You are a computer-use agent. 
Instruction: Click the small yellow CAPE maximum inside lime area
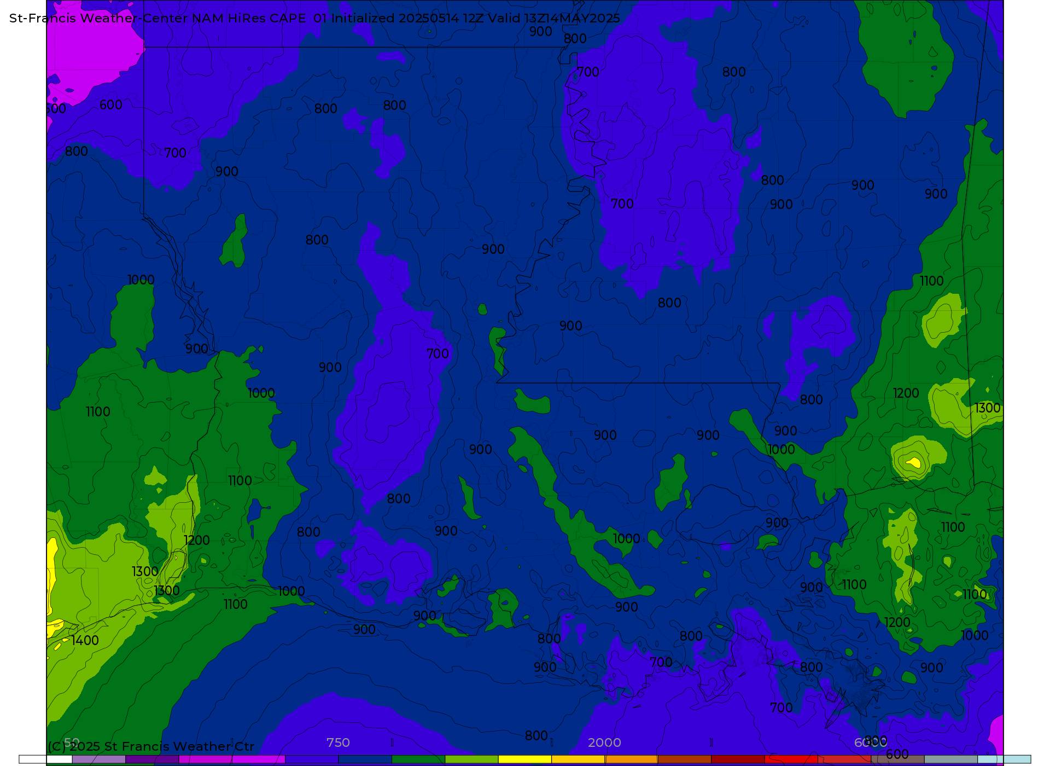pos(914,462)
